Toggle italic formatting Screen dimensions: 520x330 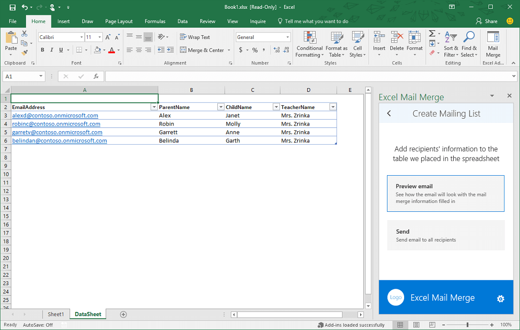point(51,50)
